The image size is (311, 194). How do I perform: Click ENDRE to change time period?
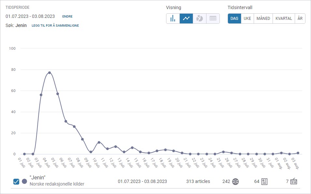[x=67, y=17]
